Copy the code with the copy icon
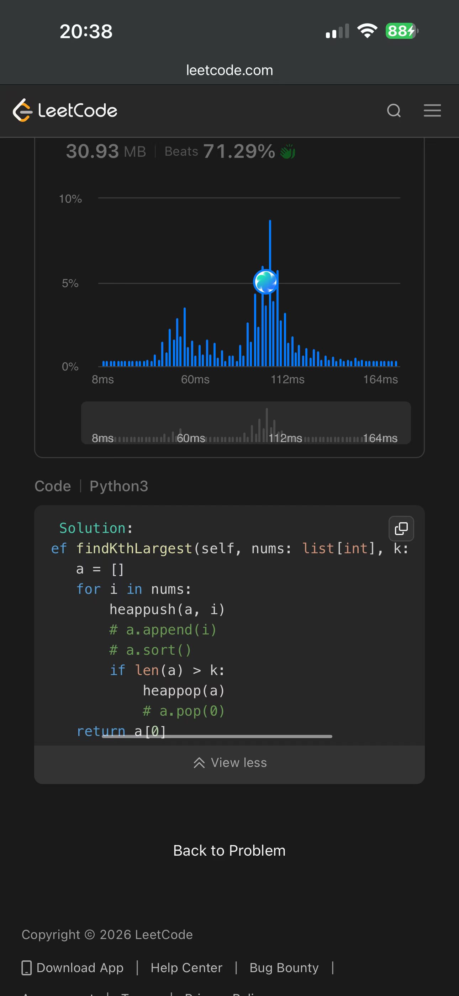Image resolution: width=459 pixels, height=996 pixels. [401, 529]
